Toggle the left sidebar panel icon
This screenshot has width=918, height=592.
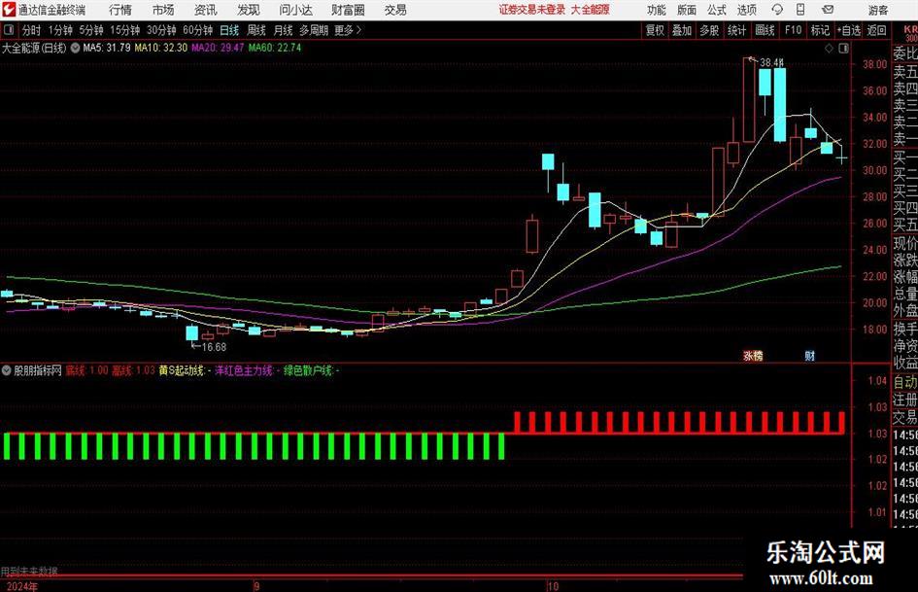pos(8,30)
